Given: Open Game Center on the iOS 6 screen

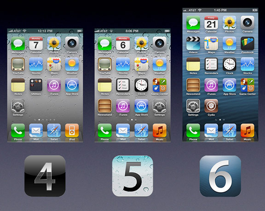Looking at the screenshot, I should pyautogui.click(x=247, y=85).
